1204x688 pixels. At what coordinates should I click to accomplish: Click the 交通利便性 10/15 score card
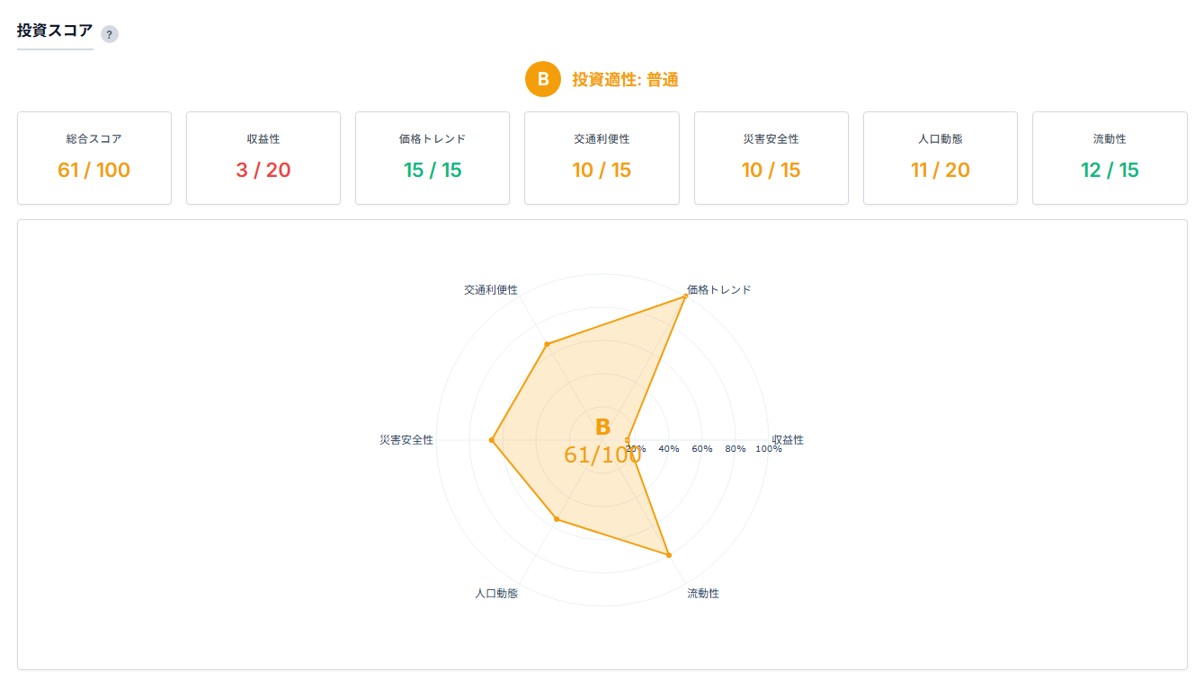[602, 158]
